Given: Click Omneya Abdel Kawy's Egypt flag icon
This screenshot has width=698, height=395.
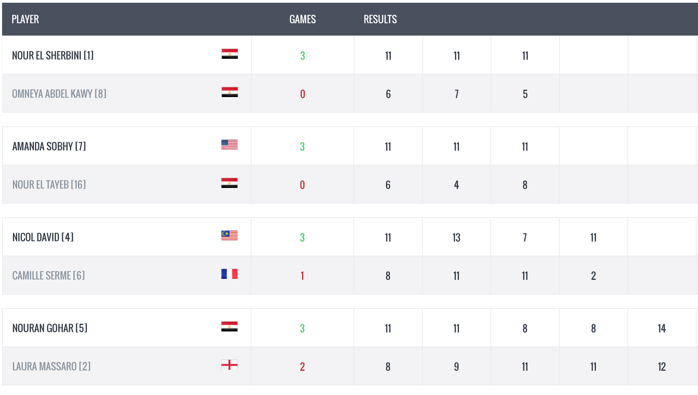Looking at the screenshot, I should [x=229, y=92].
